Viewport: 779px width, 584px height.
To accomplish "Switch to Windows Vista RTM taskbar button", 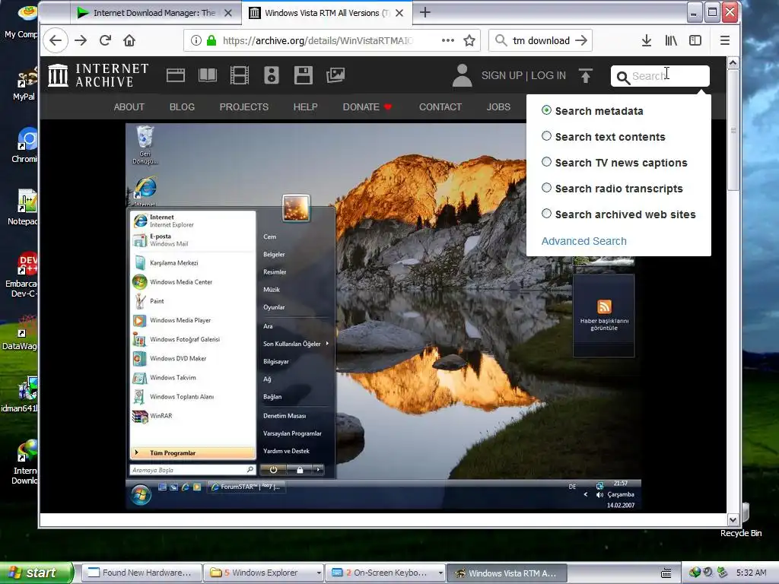I will point(506,573).
